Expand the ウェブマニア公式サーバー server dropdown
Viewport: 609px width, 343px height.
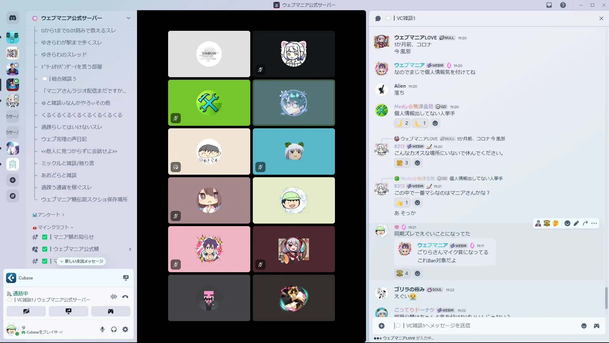(x=128, y=18)
